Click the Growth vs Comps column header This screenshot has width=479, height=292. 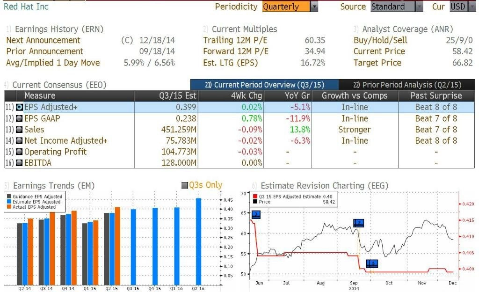[355, 95]
